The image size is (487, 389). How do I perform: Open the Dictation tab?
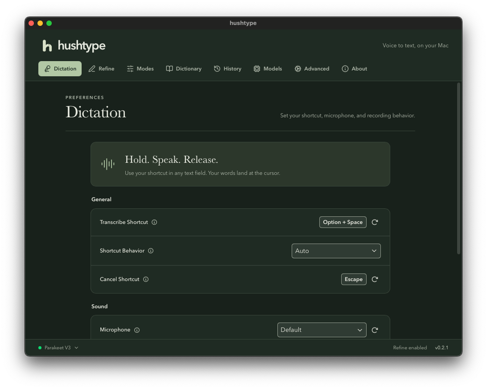(60, 69)
